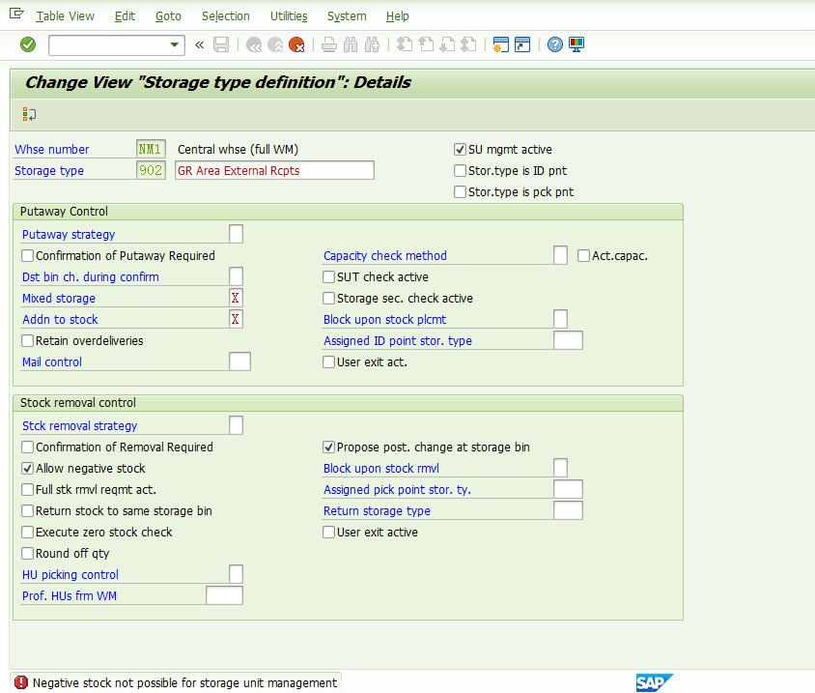The width and height of the screenshot is (815, 693).
Task: Click the Block upon stock plcmt field
Action: point(560,320)
